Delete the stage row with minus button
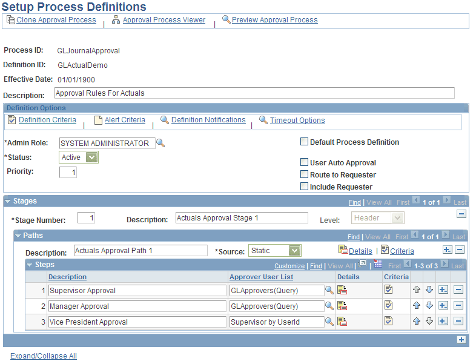This screenshot has width=476, height=364. (461, 214)
